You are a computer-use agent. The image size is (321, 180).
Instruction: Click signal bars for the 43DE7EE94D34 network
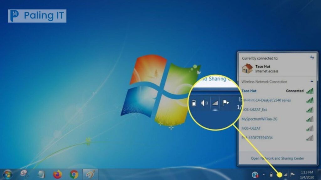[x=310, y=138]
